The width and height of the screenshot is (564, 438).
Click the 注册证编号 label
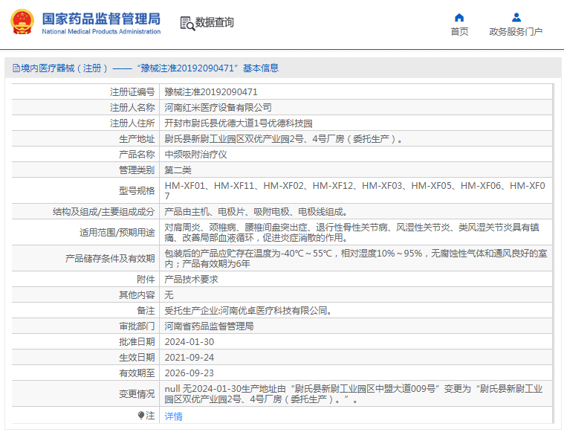[132, 92]
